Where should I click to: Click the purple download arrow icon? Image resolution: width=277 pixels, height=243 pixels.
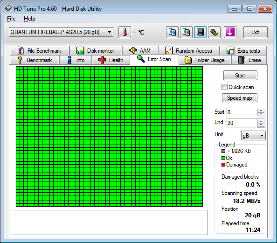click(x=230, y=32)
